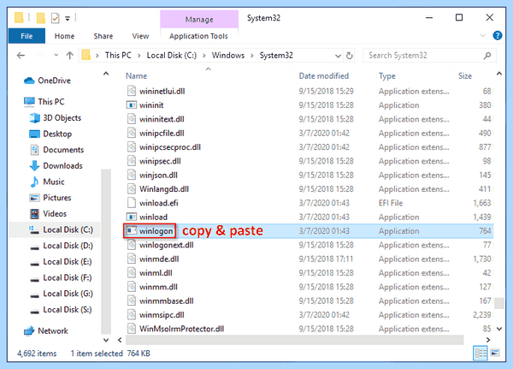Click the OneDrive cloud icon
Image resolution: width=513 pixels, height=369 pixels.
(29, 80)
